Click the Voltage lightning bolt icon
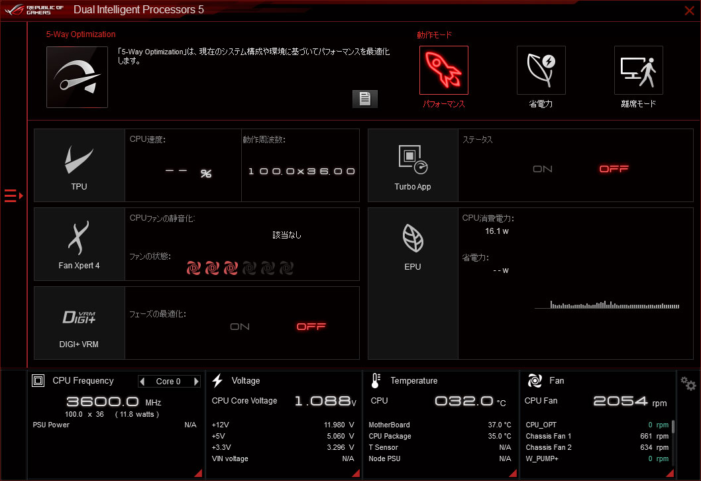The width and height of the screenshot is (701, 481). pyautogui.click(x=217, y=380)
